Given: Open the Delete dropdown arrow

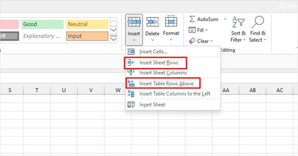Looking at the screenshot, I should point(152,40).
